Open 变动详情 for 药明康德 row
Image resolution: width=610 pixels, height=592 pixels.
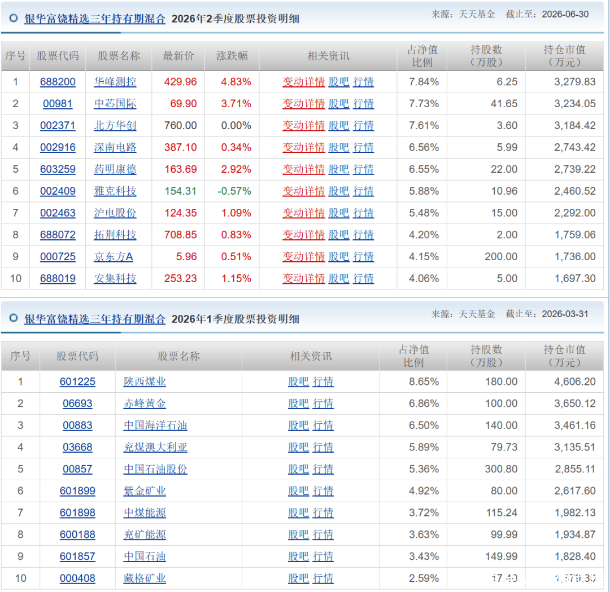(303, 169)
